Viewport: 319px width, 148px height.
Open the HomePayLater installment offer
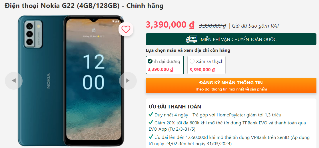tap(218, 115)
